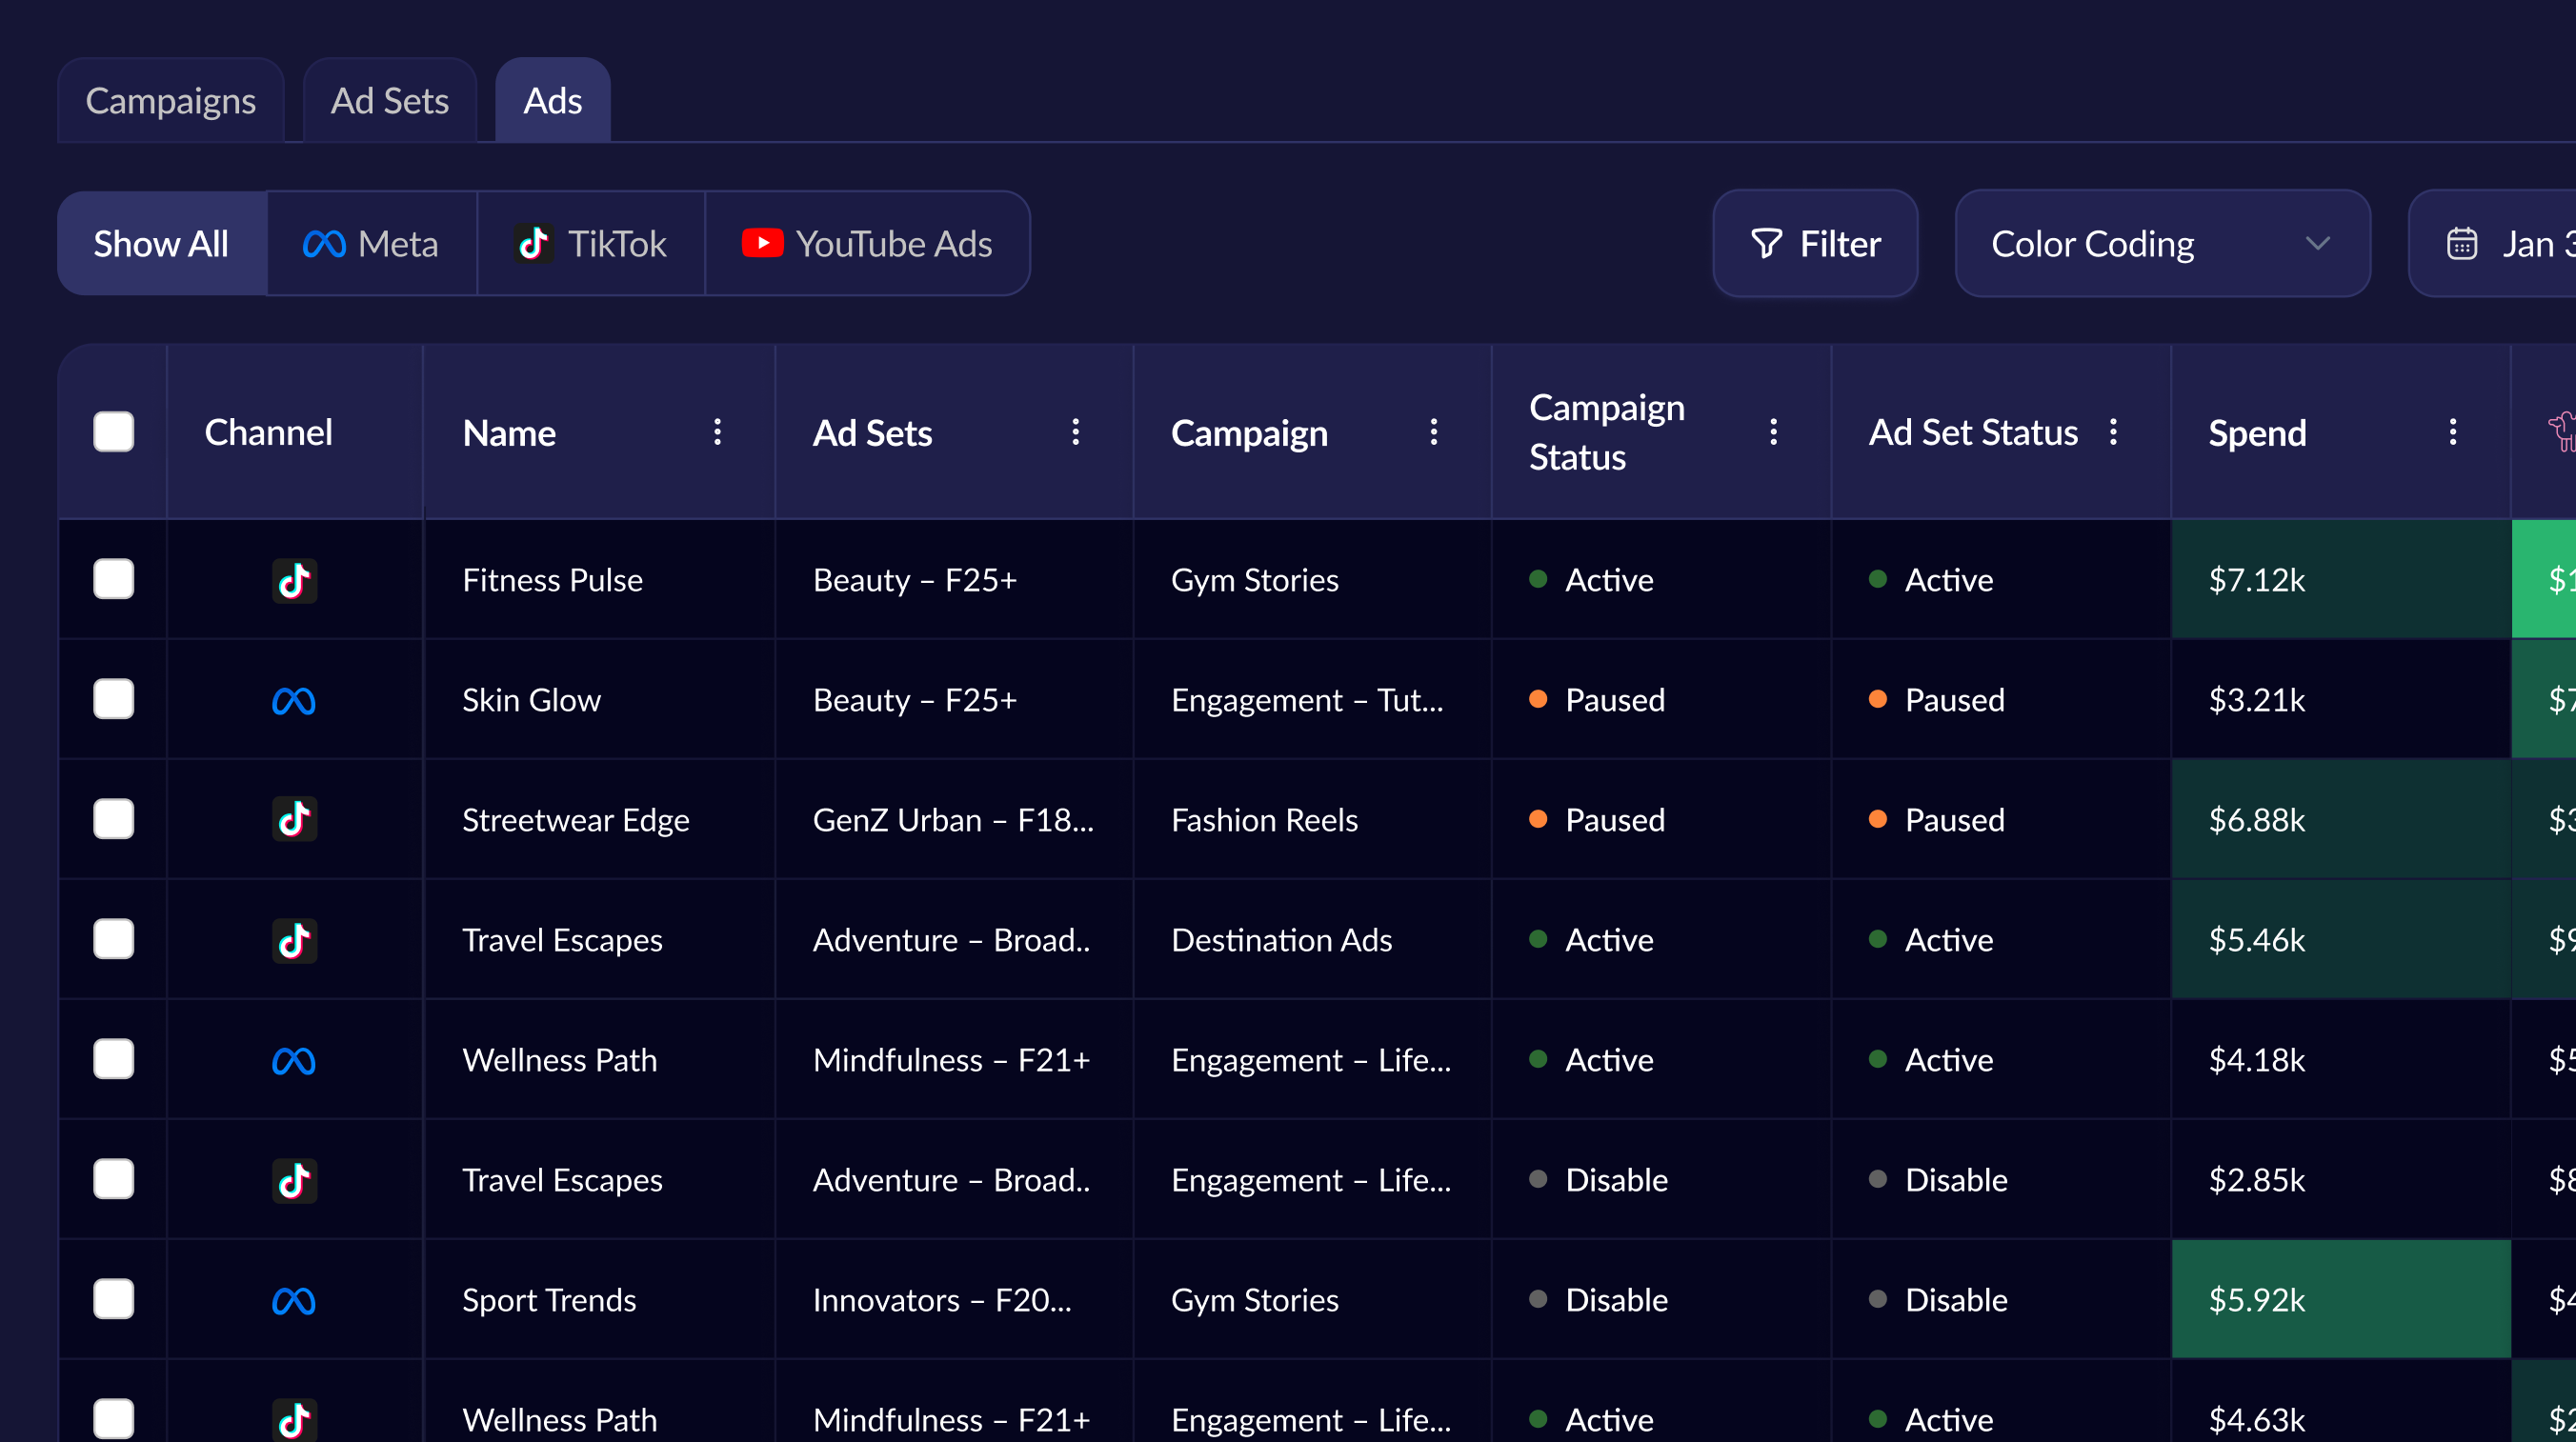
Task: Open the Campaign Status column kebab menu
Action: [1773, 432]
